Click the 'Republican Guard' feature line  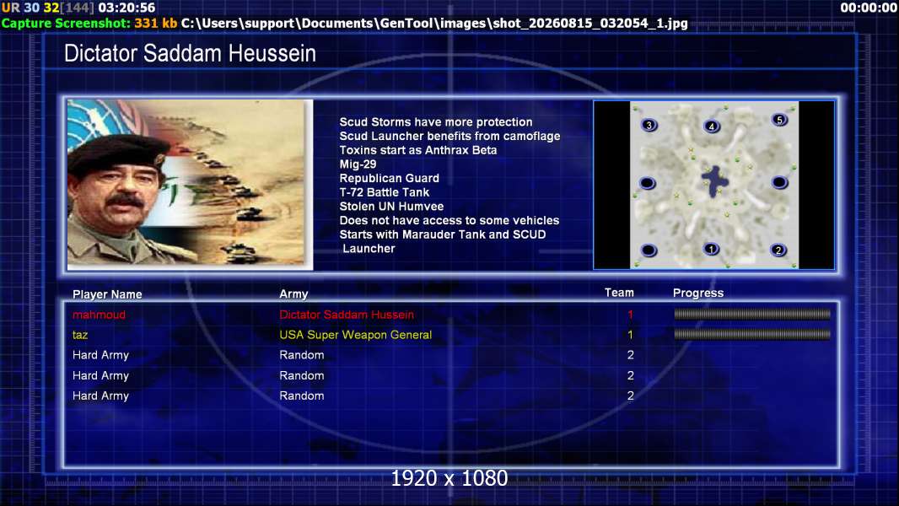390,178
